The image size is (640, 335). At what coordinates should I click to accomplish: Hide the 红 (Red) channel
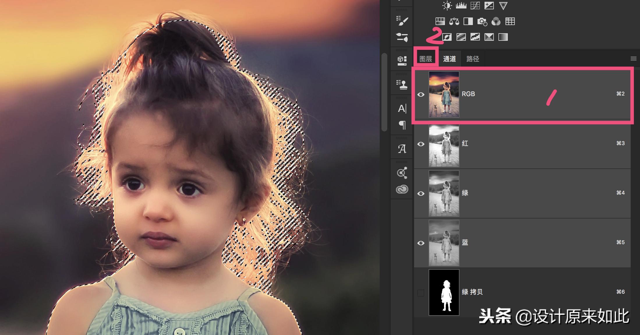tap(421, 144)
